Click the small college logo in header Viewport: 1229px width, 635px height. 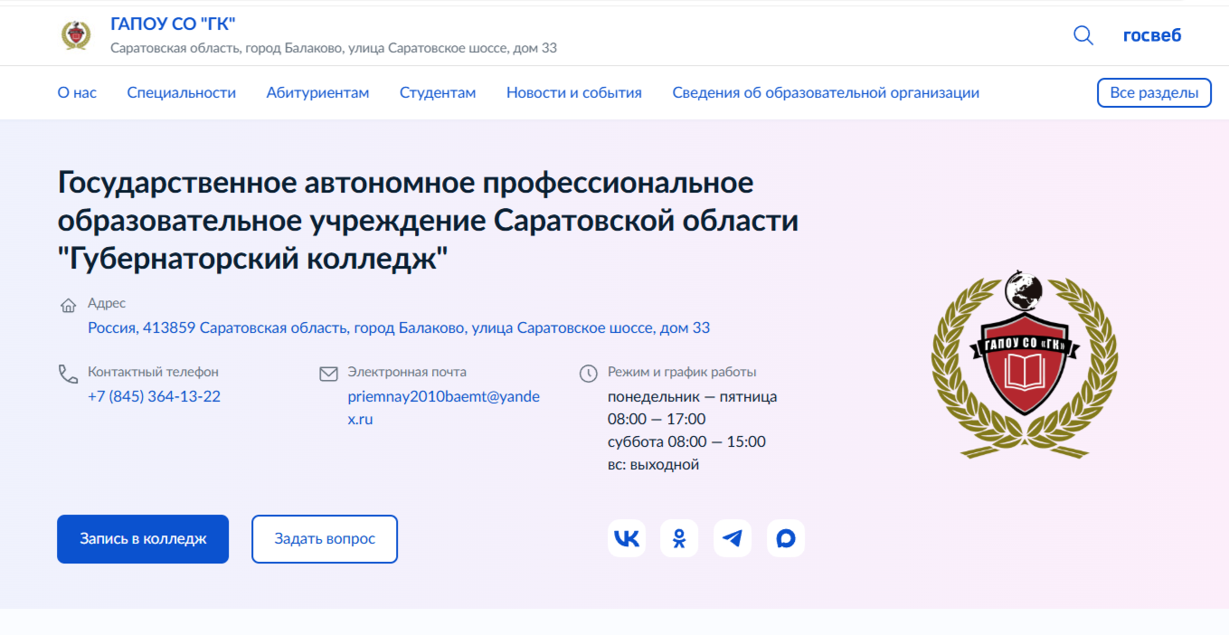[76, 34]
